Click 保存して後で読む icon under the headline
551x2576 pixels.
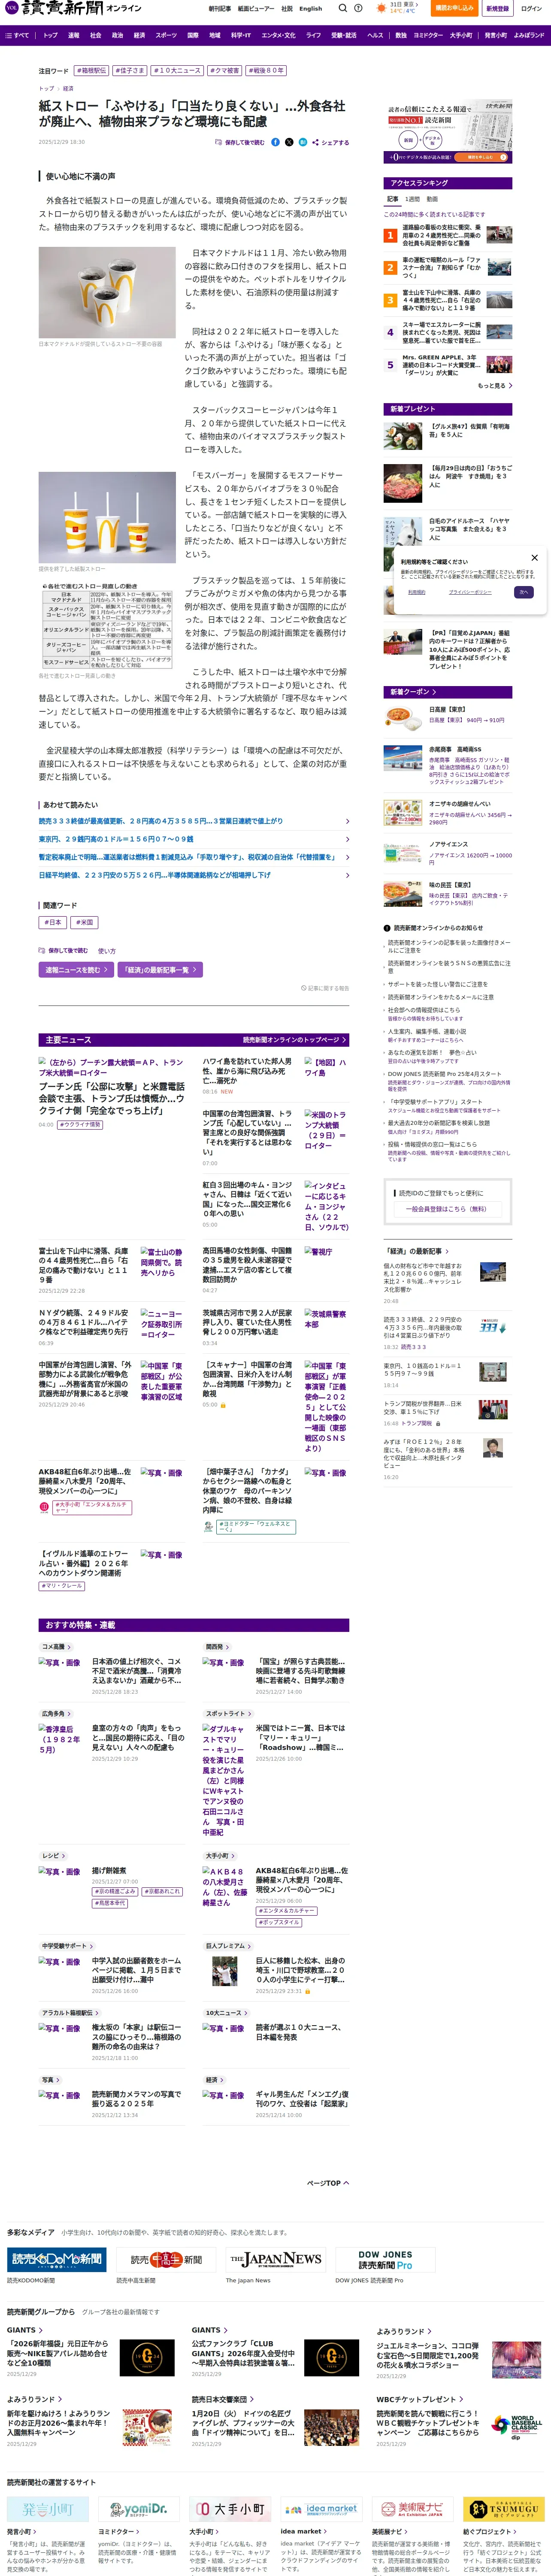[219, 142]
